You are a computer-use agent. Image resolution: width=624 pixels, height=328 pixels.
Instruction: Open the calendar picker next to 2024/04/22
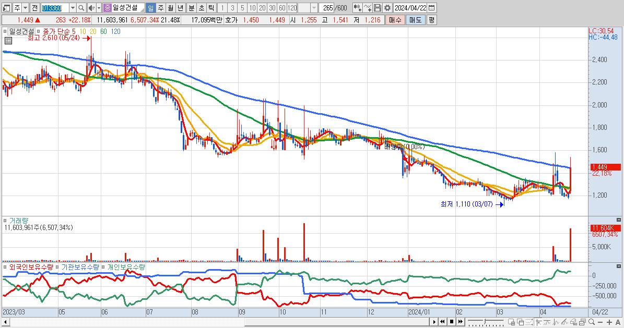click(x=432, y=7)
